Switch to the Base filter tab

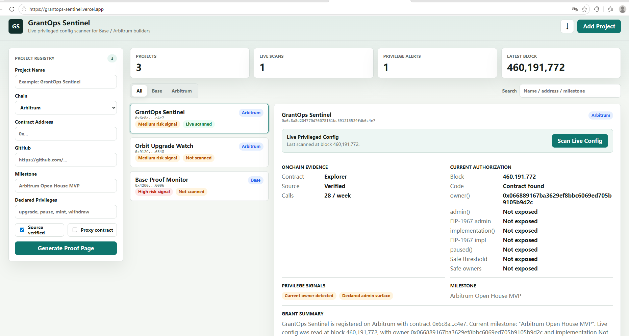click(x=157, y=91)
